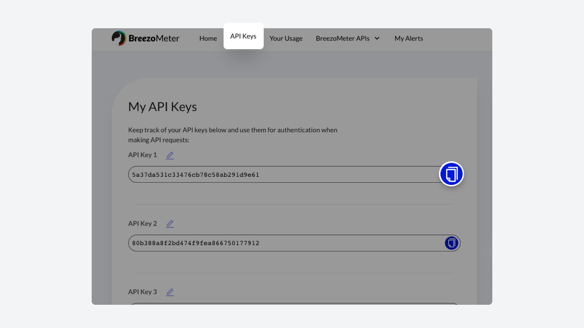The image size is (584, 328).
Task: Click the pencil icon beside API Key 2
Action: (170, 224)
